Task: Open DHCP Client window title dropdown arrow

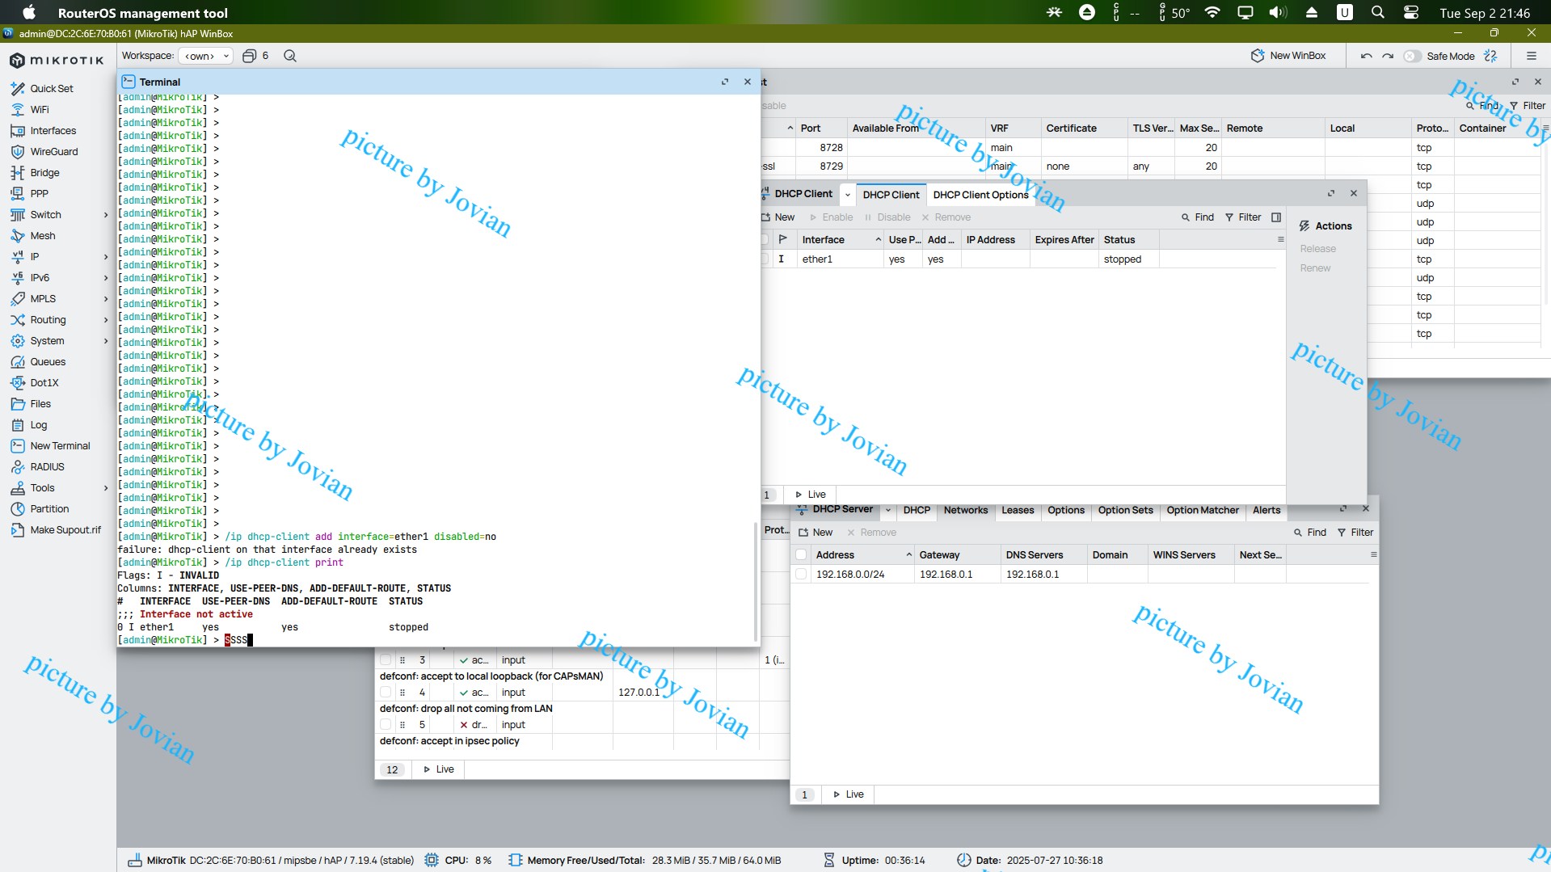Action: tap(847, 195)
